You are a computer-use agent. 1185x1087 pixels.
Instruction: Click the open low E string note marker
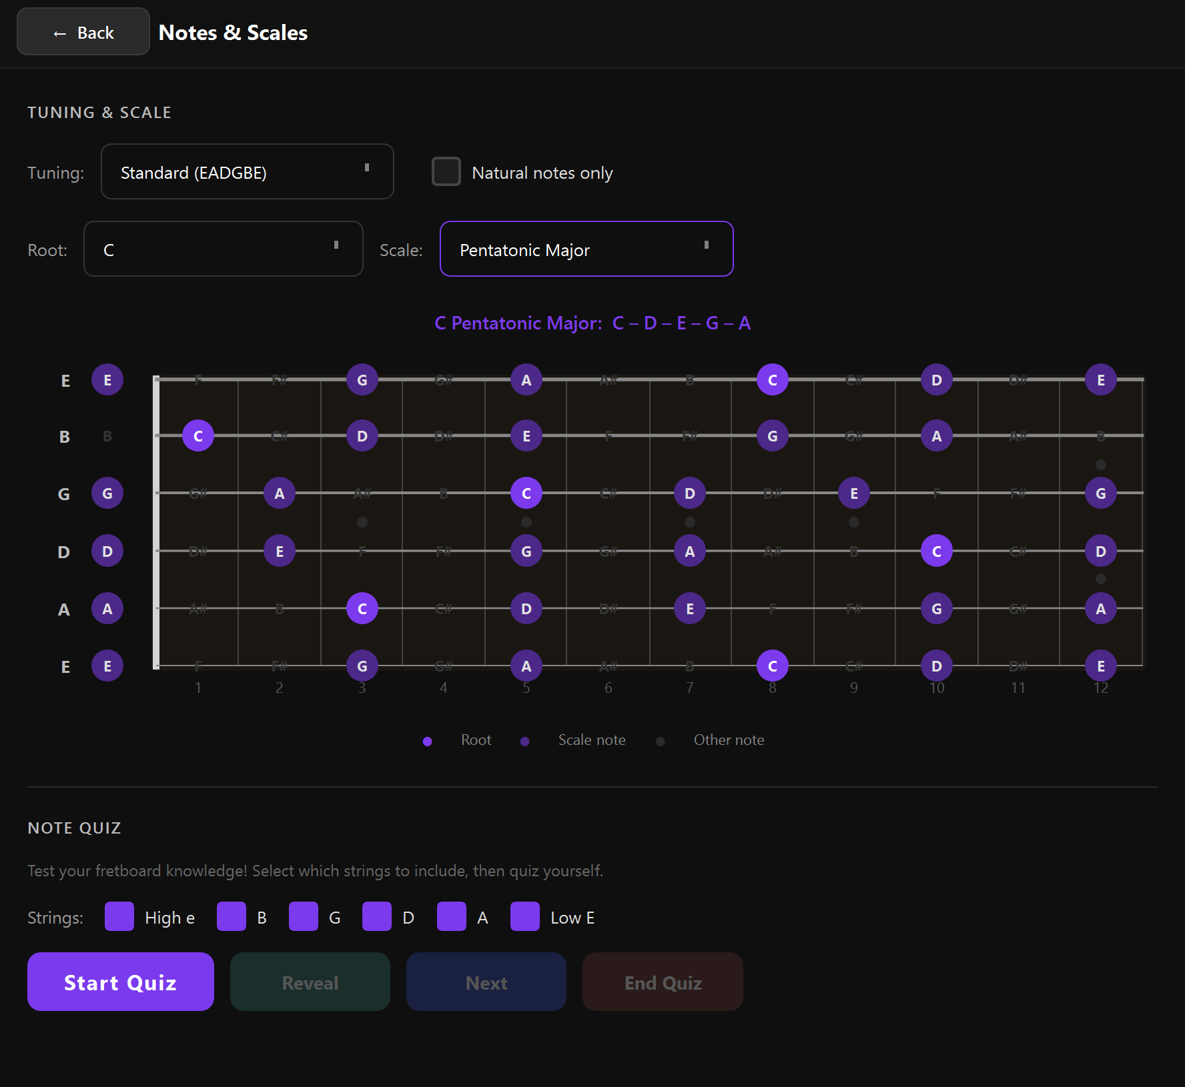tap(107, 666)
